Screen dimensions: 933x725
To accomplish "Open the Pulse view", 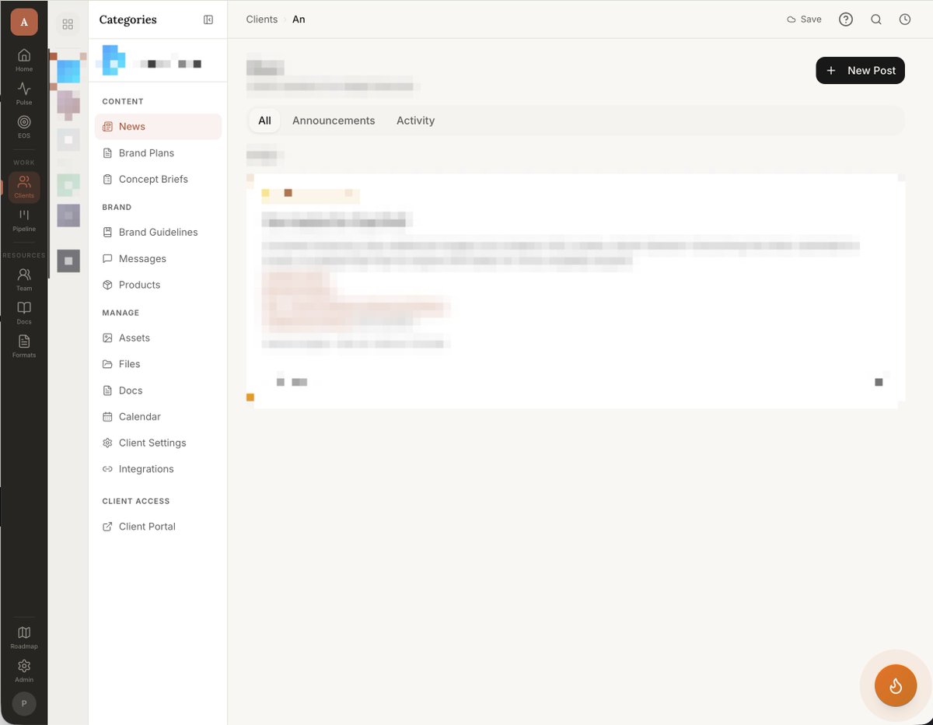I will point(24,93).
